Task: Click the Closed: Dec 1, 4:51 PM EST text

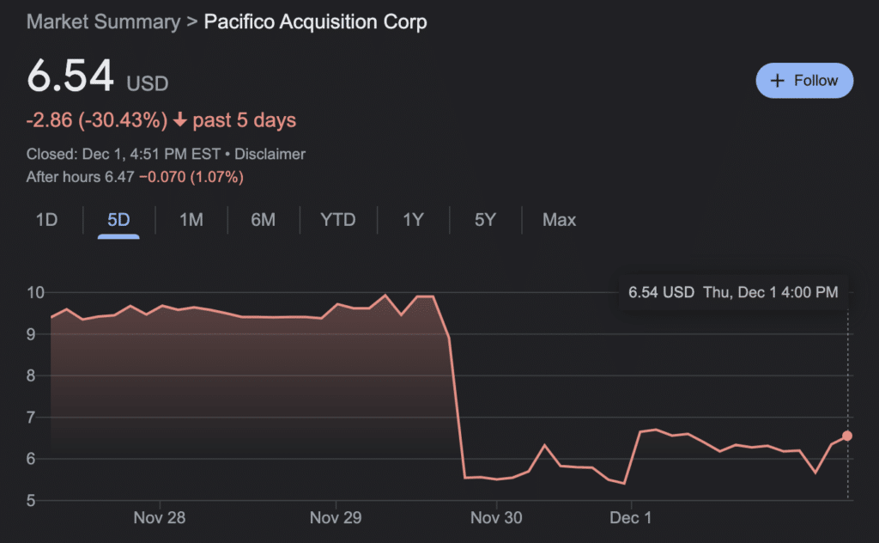Action: 124,155
